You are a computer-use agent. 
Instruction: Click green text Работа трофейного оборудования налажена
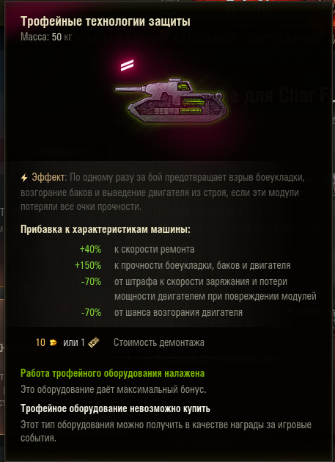(113, 373)
